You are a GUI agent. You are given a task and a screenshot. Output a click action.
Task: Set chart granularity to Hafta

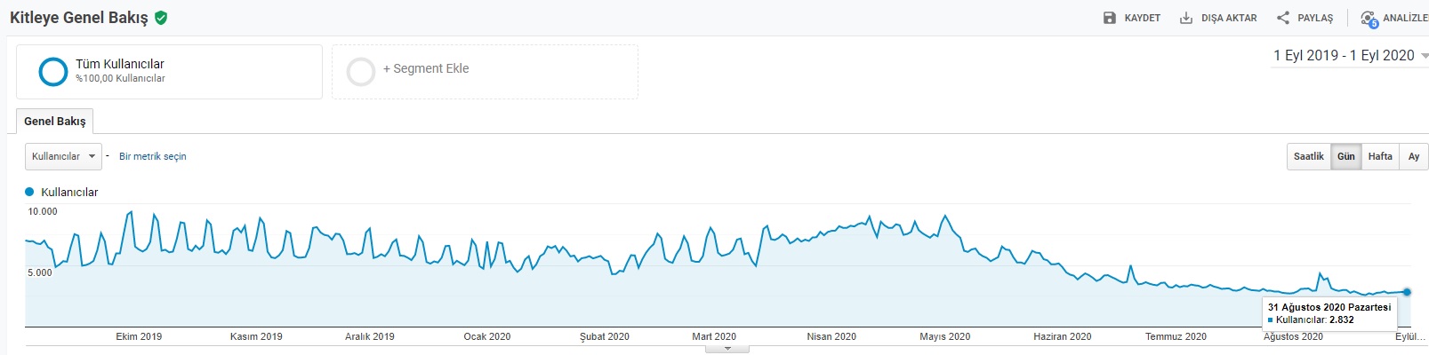(1380, 156)
